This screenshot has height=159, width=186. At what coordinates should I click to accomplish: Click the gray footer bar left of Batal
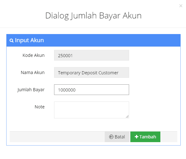tap(57, 137)
